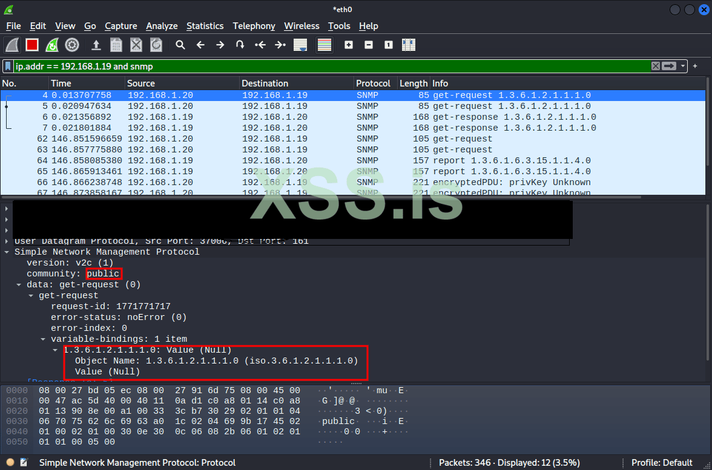Open the Capture menu
712x470 pixels.
(x=121, y=26)
